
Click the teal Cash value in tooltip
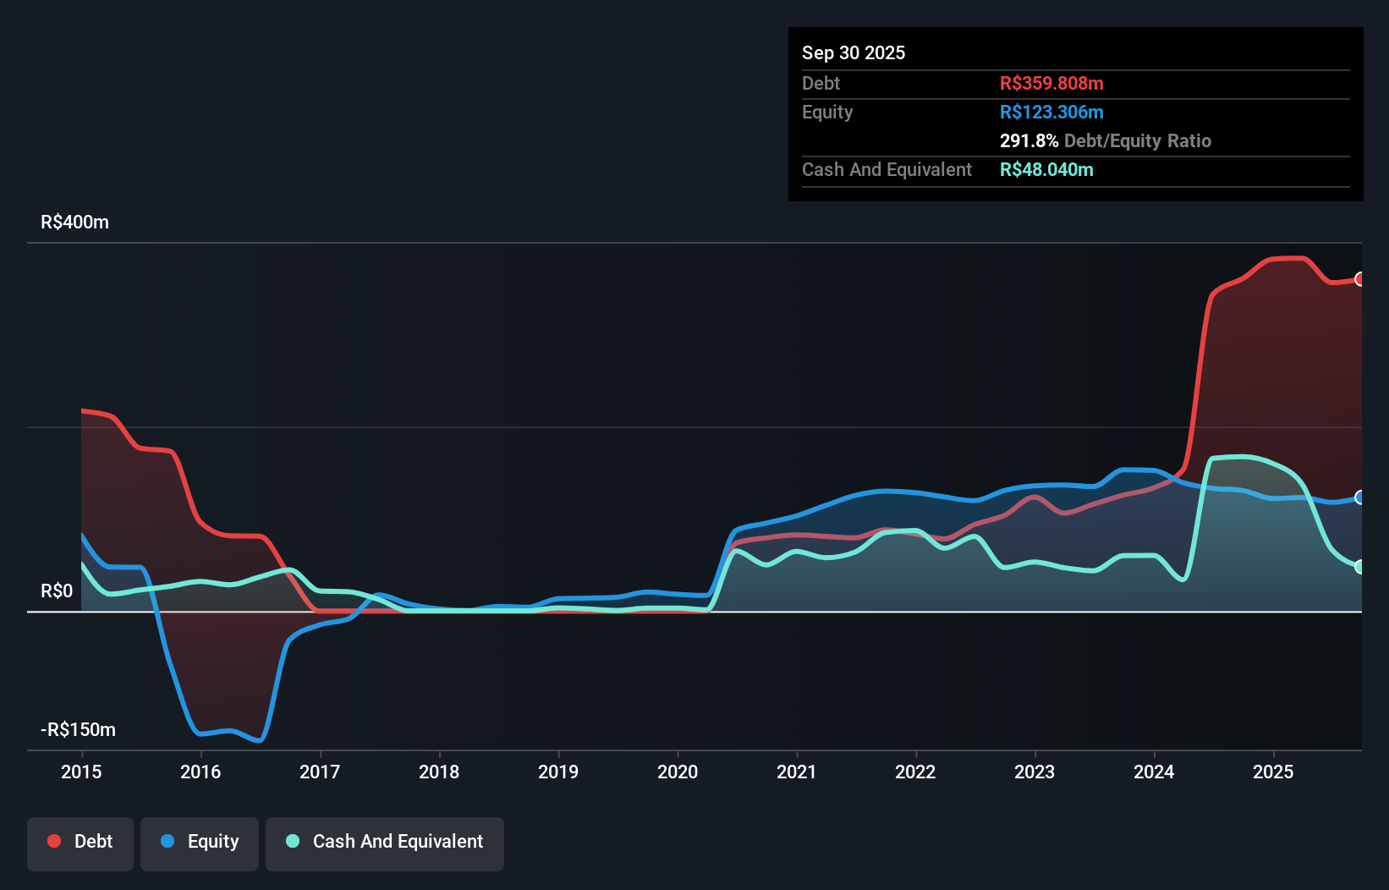(x=1047, y=169)
